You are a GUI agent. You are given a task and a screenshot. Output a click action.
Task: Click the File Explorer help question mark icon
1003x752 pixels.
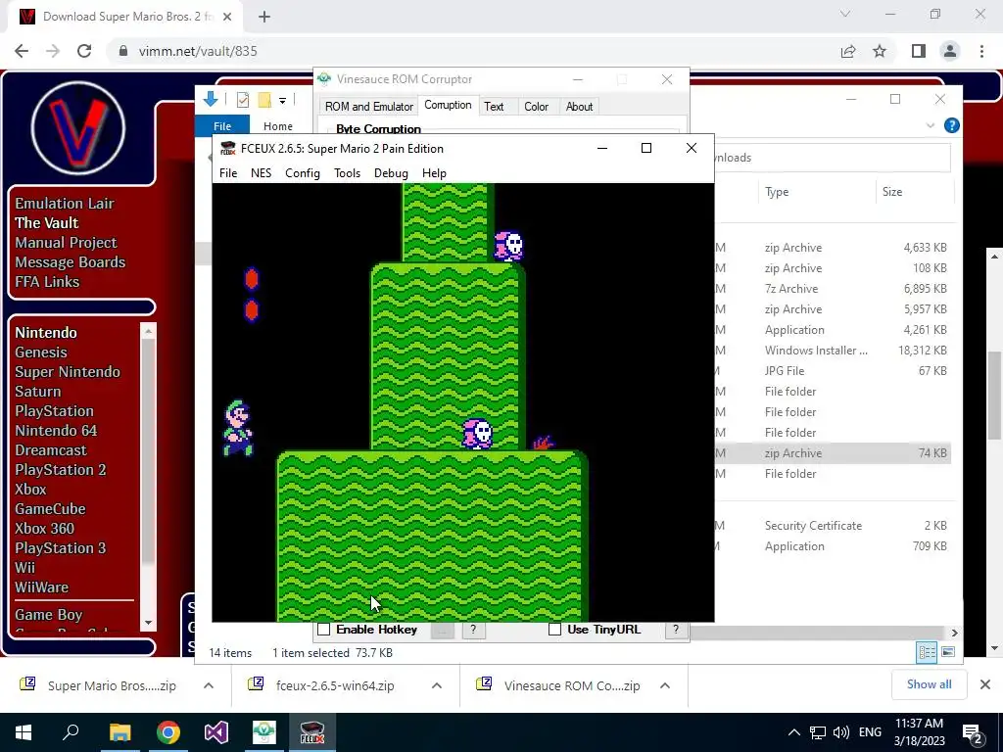pos(952,125)
